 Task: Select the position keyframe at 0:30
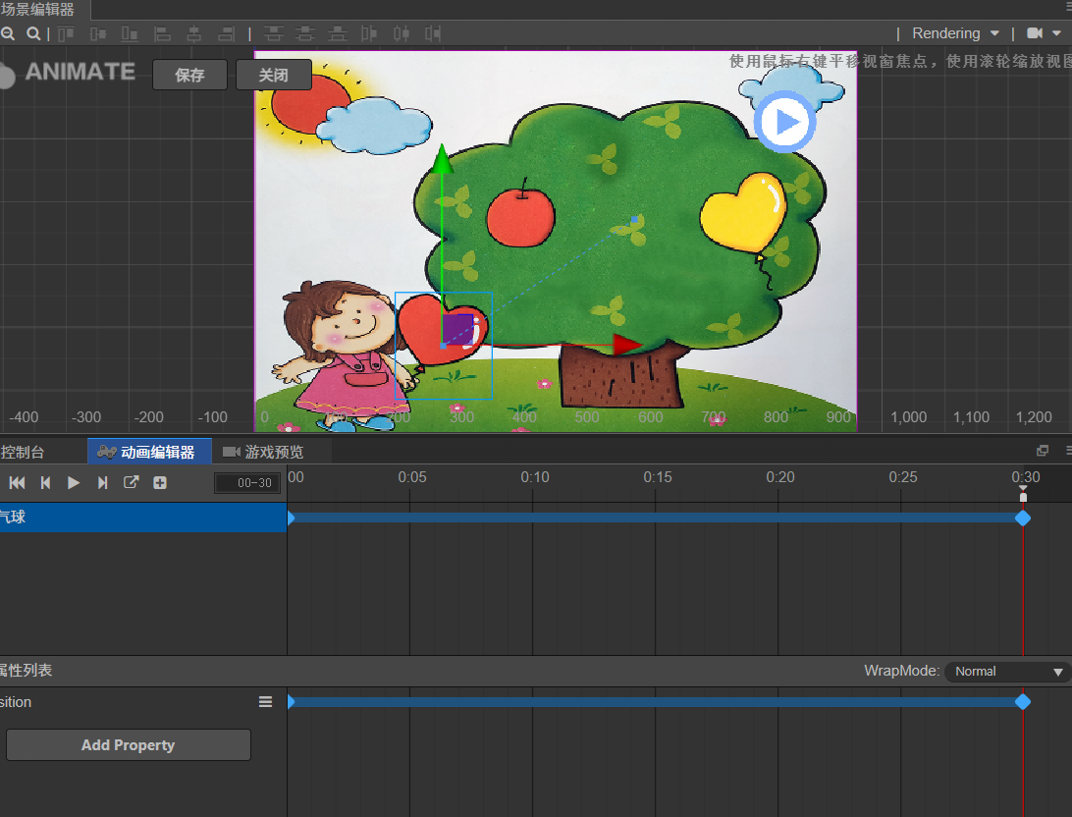1023,701
